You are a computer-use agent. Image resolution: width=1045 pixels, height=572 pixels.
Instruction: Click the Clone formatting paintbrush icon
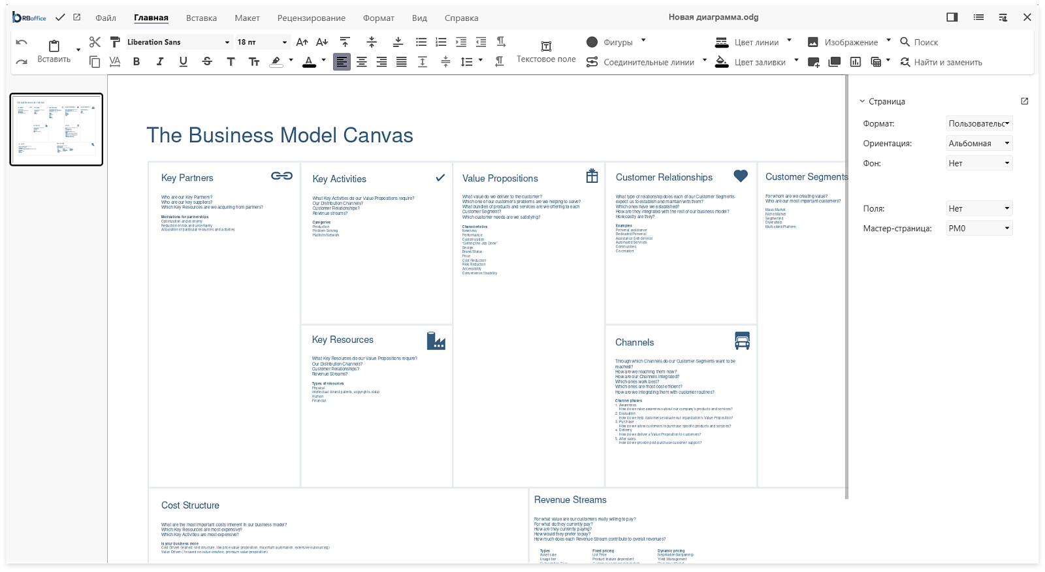(x=115, y=42)
